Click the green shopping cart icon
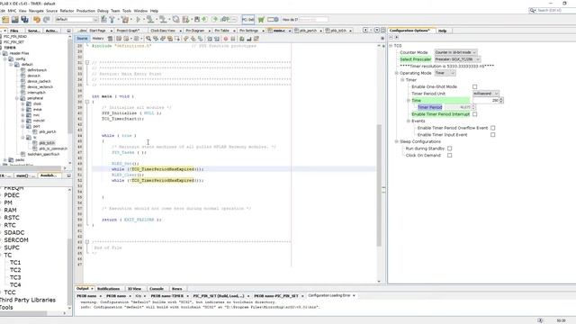This screenshot has height=324, width=576. (x=261, y=20)
